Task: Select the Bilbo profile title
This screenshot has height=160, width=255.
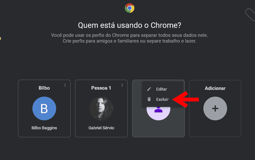Action: (44, 88)
